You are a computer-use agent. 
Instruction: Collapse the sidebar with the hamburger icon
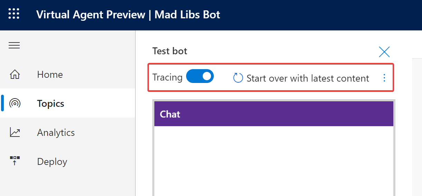14,45
